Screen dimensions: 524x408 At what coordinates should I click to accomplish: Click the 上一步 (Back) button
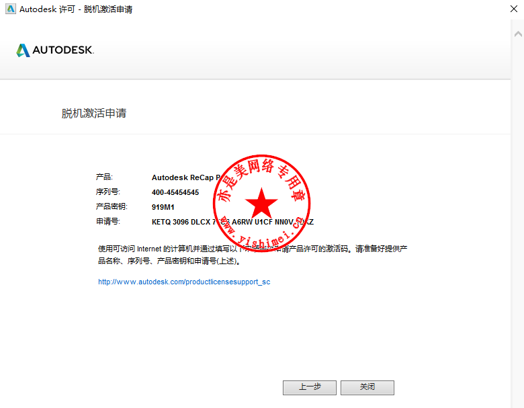pos(310,387)
